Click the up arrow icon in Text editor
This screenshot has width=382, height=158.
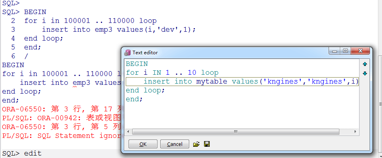point(365,64)
